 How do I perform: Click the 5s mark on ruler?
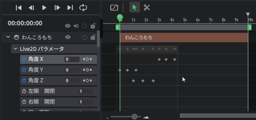coord(185,20)
